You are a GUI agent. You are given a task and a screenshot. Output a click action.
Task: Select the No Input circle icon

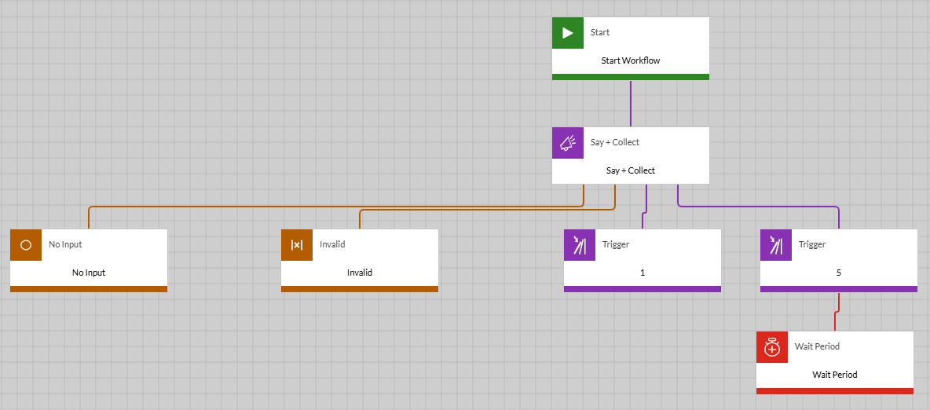click(x=26, y=245)
